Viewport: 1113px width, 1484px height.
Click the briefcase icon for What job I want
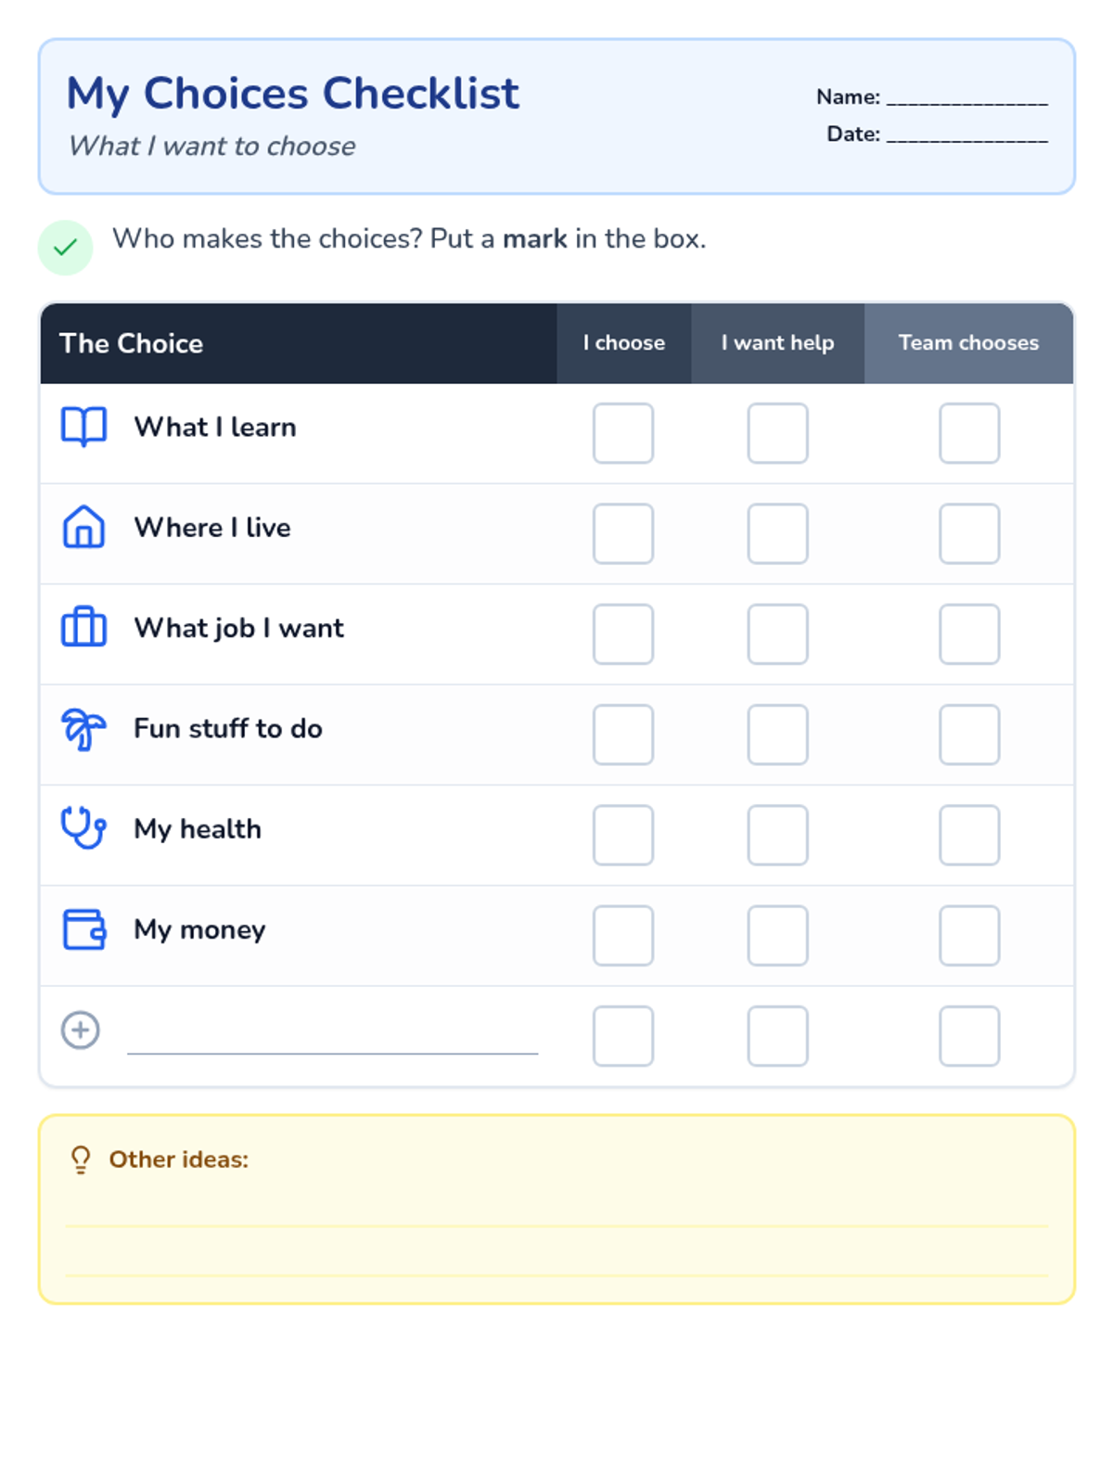click(x=83, y=627)
